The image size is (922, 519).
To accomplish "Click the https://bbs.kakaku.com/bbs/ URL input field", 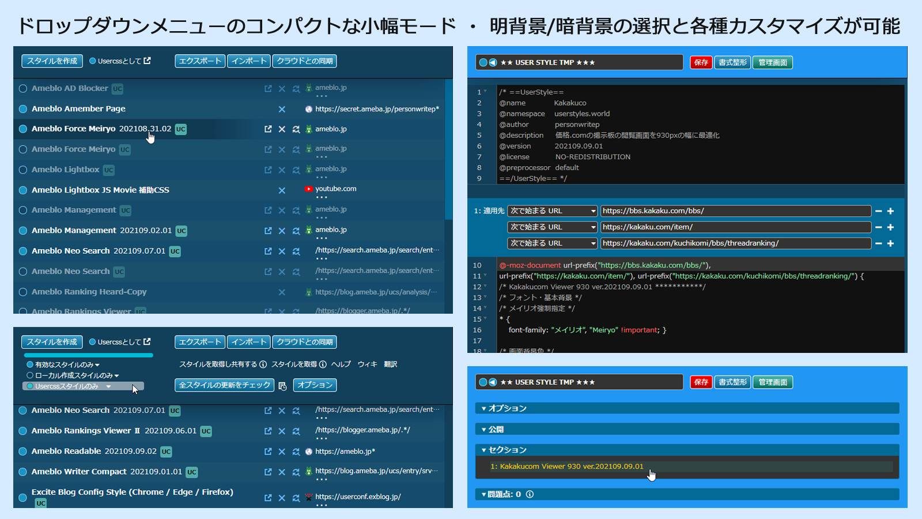I will pos(735,211).
